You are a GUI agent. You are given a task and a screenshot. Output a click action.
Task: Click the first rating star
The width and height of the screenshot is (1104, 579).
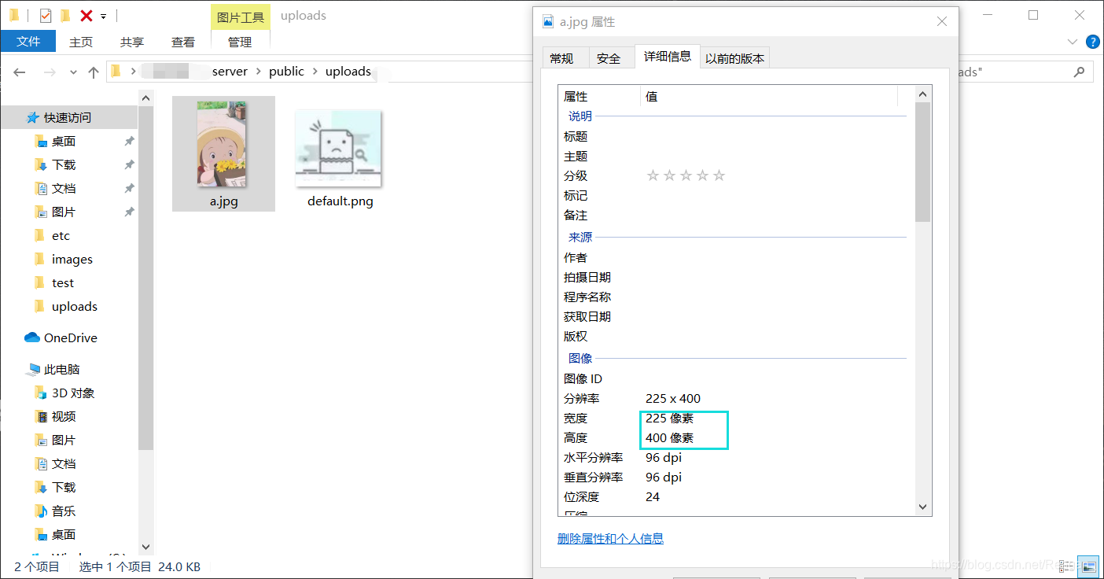click(x=653, y=175)
